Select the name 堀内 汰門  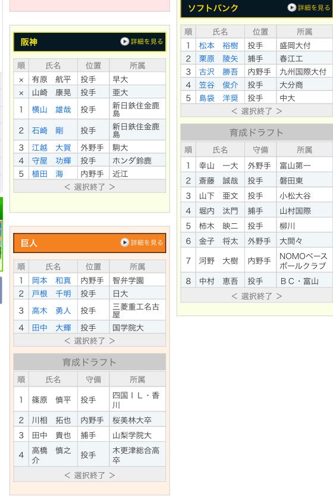pyautogui.click(x=218, y=211)
